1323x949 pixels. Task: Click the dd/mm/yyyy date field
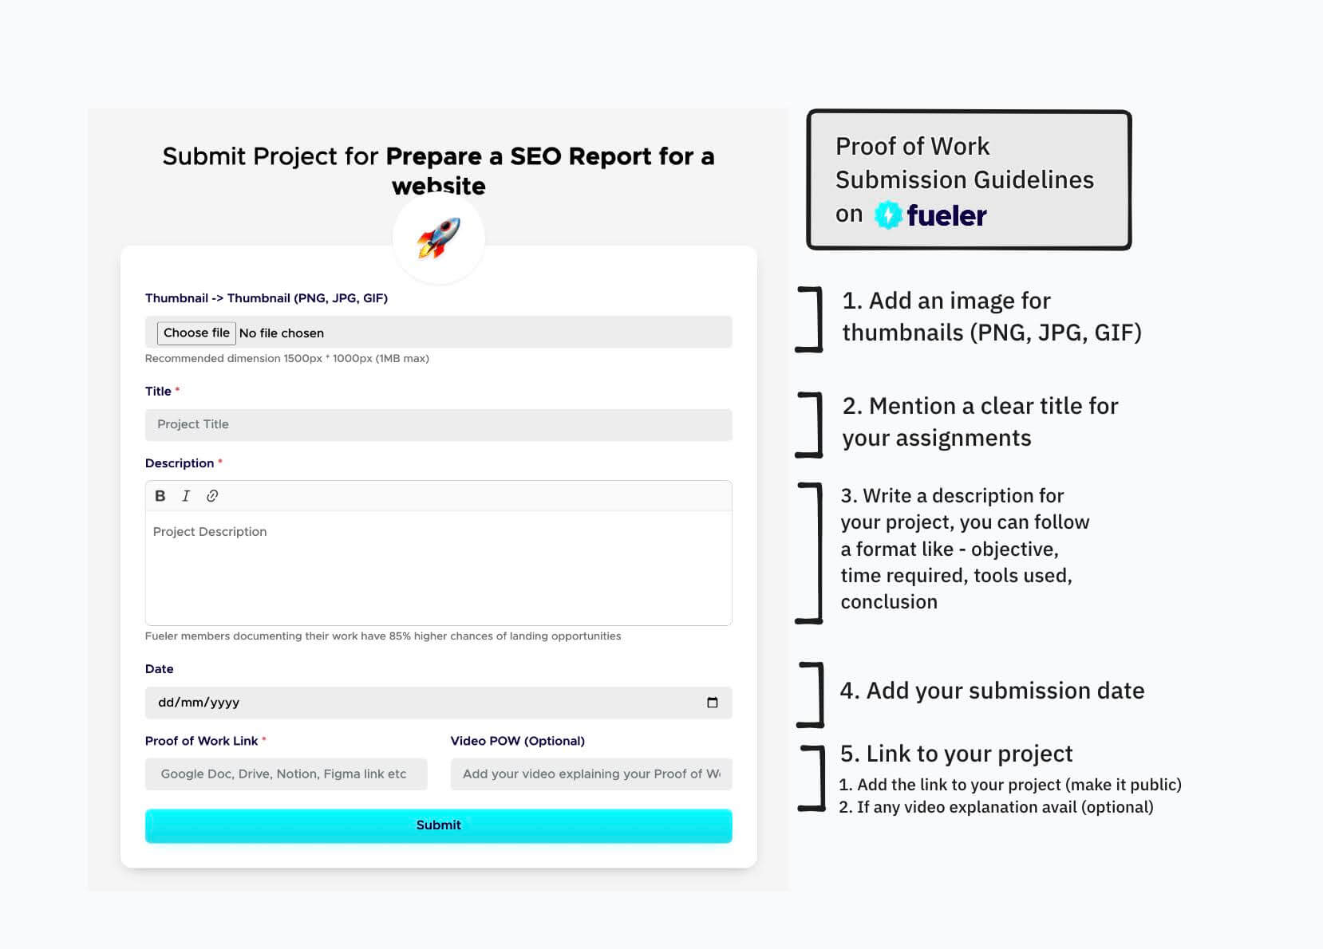(x=423, y=703)
